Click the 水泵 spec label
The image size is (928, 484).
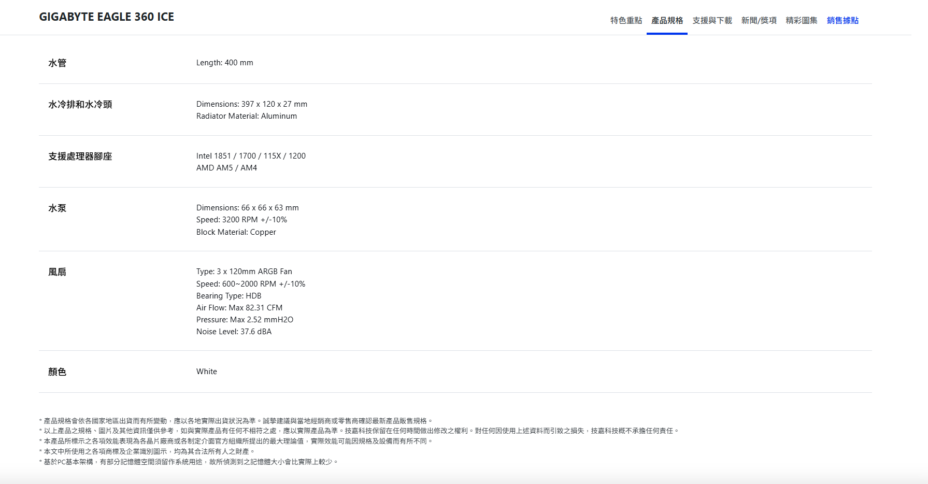point(57,208)
